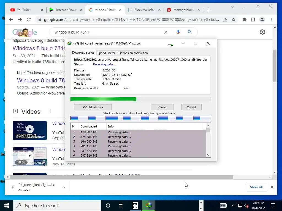Close the Block Website tab
The image size is (282, 211).
coord(159,10)
